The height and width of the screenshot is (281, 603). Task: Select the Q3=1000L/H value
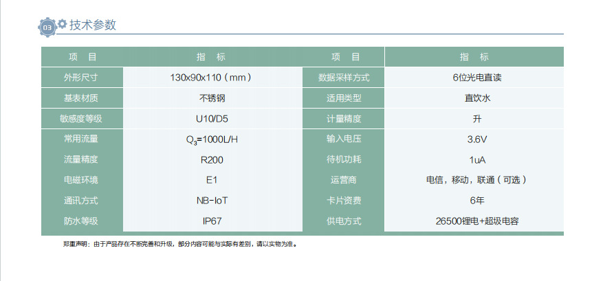pyautogui.click(x=212, y=139)
